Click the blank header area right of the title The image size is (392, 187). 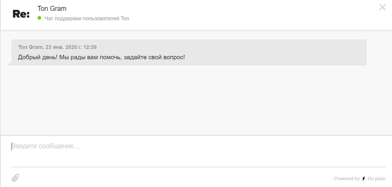pos(235,13)
